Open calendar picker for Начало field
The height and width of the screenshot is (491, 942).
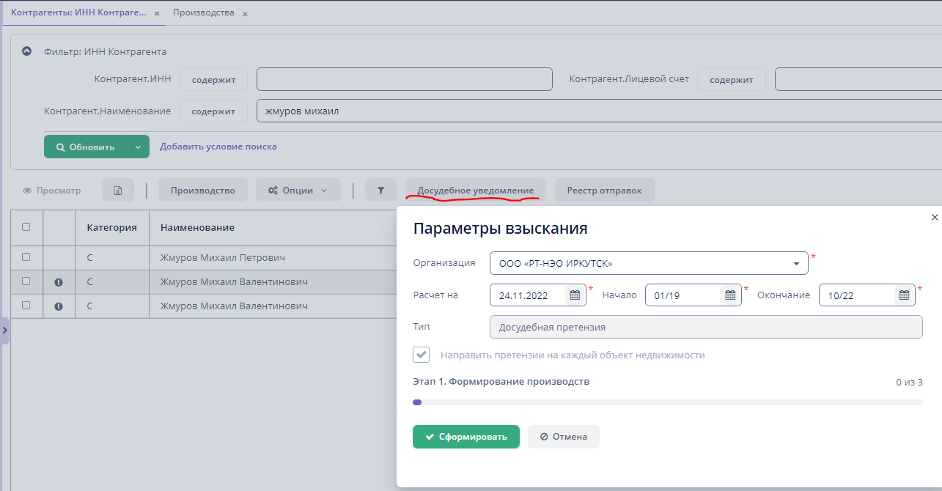coord(730,295)
